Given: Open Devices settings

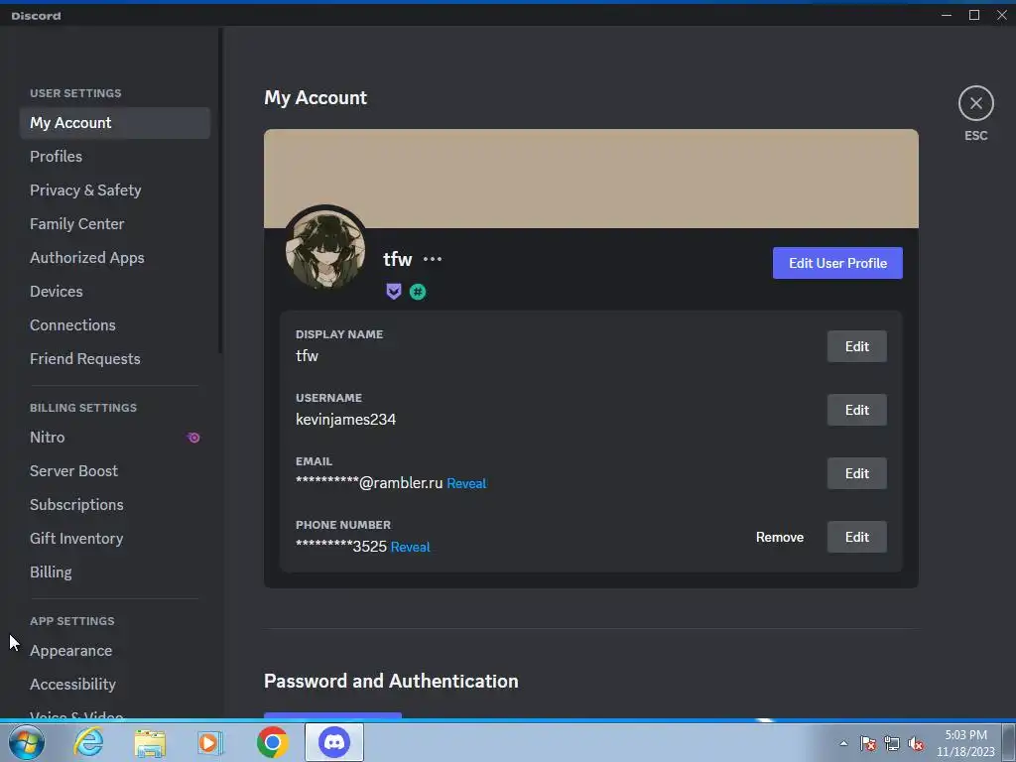Looking at the screenshot, I should [x=115, y=292].
